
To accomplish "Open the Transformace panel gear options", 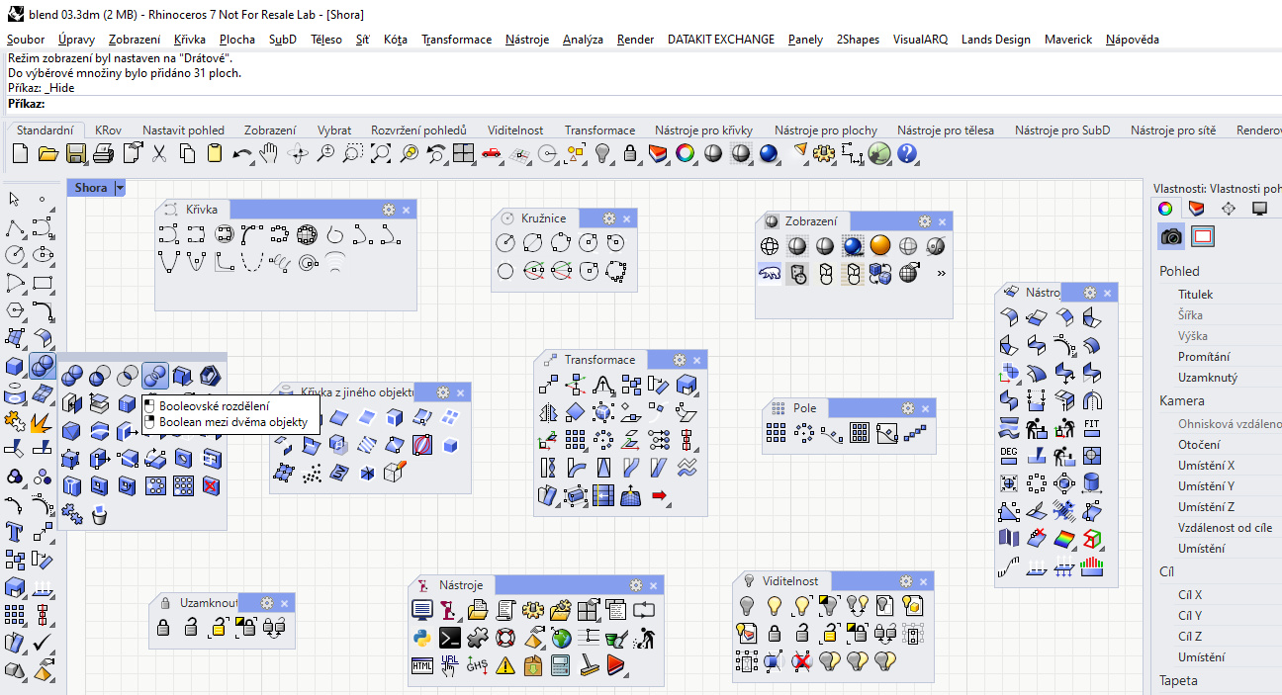I will [680, 359].
